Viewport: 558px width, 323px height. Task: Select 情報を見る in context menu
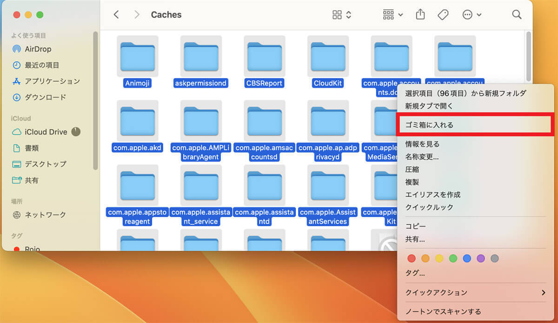click(x=422, y=144)
